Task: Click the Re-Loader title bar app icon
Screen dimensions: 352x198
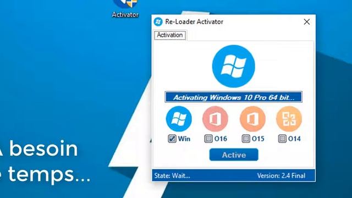Action: [158, 22]
